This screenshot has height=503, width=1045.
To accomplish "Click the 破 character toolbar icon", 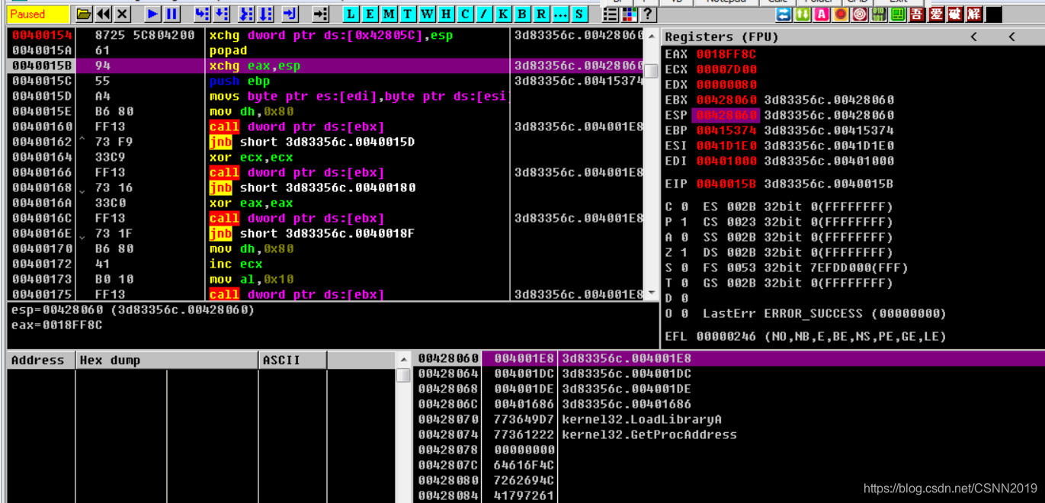I will pos(955,14).
